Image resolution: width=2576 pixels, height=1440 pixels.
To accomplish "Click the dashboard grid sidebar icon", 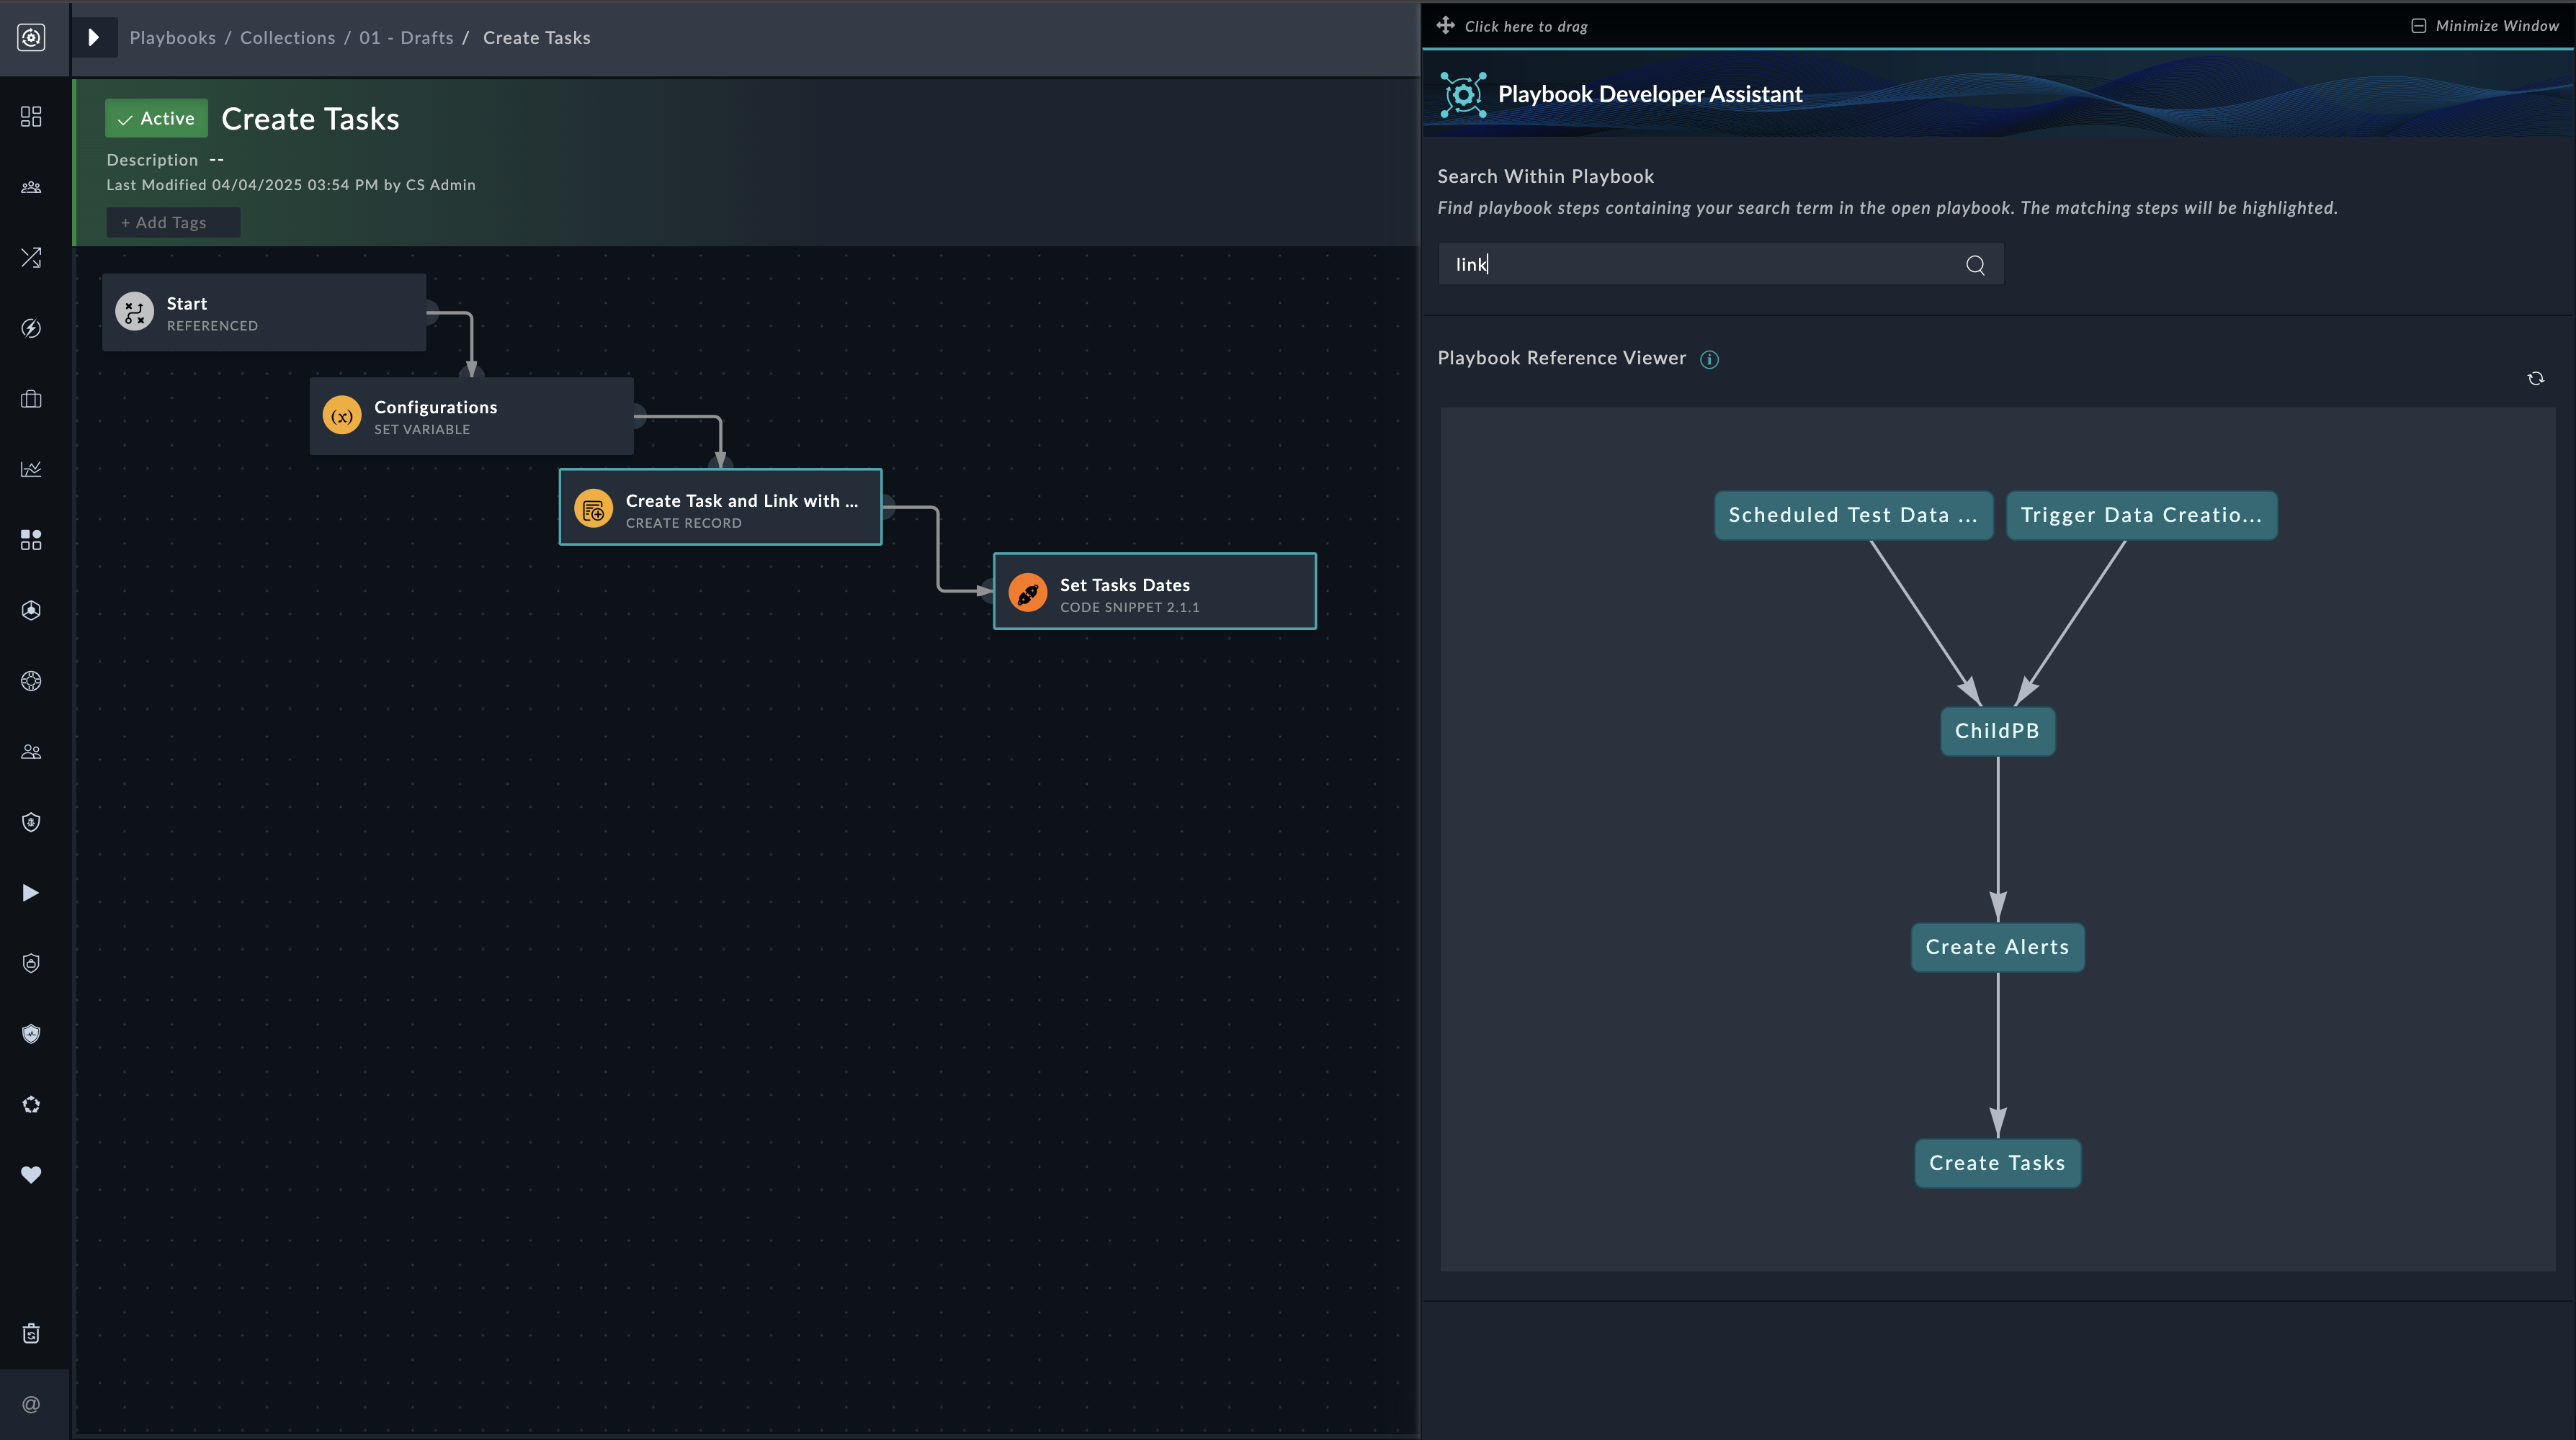I will coord(31,117).
